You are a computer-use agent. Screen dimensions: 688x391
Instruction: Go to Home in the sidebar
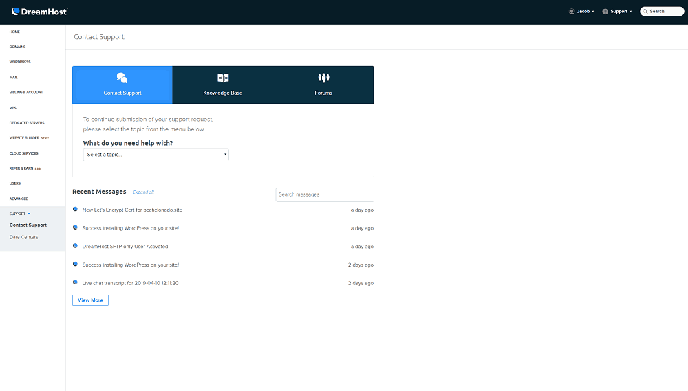tap(14, 32)
